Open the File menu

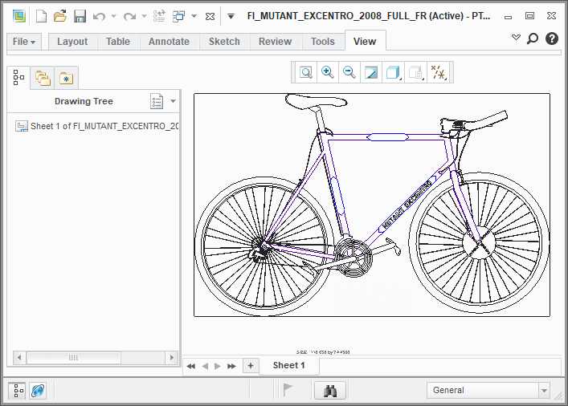(x=24, y=42)
